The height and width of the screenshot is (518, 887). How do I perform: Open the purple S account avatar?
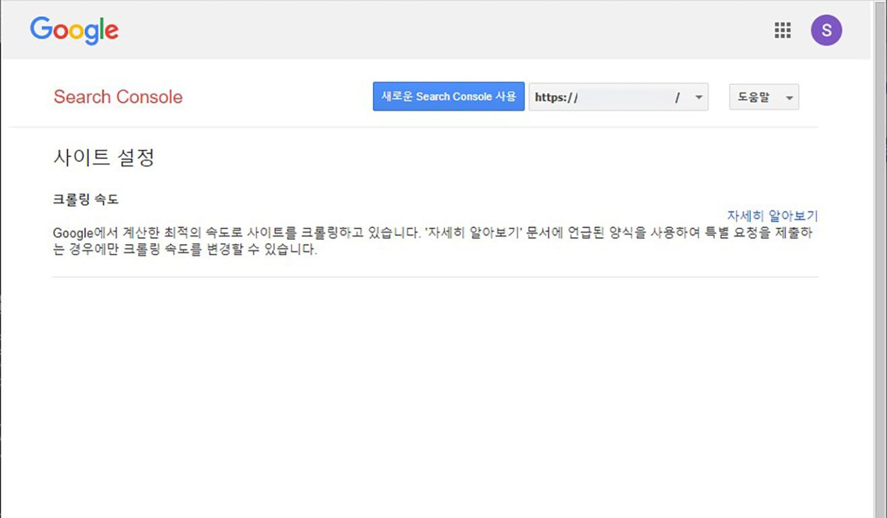click(x=826, y=30)
